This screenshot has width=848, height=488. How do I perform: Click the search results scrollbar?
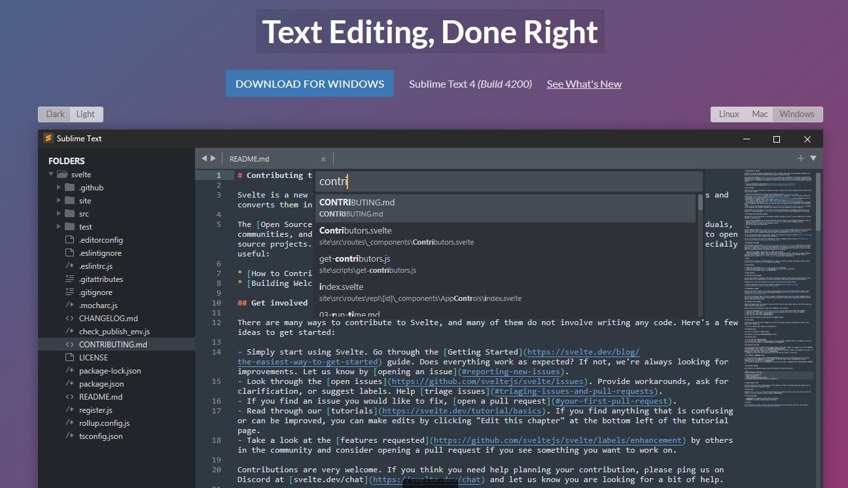point(700,203)
